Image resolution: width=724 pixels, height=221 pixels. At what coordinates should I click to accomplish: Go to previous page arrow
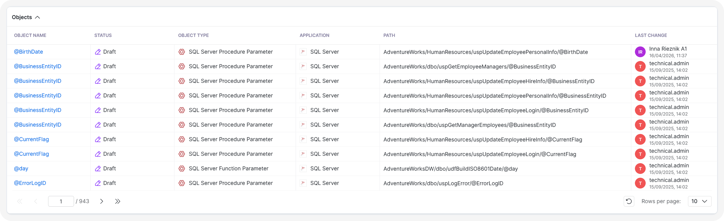coord(36,201)
